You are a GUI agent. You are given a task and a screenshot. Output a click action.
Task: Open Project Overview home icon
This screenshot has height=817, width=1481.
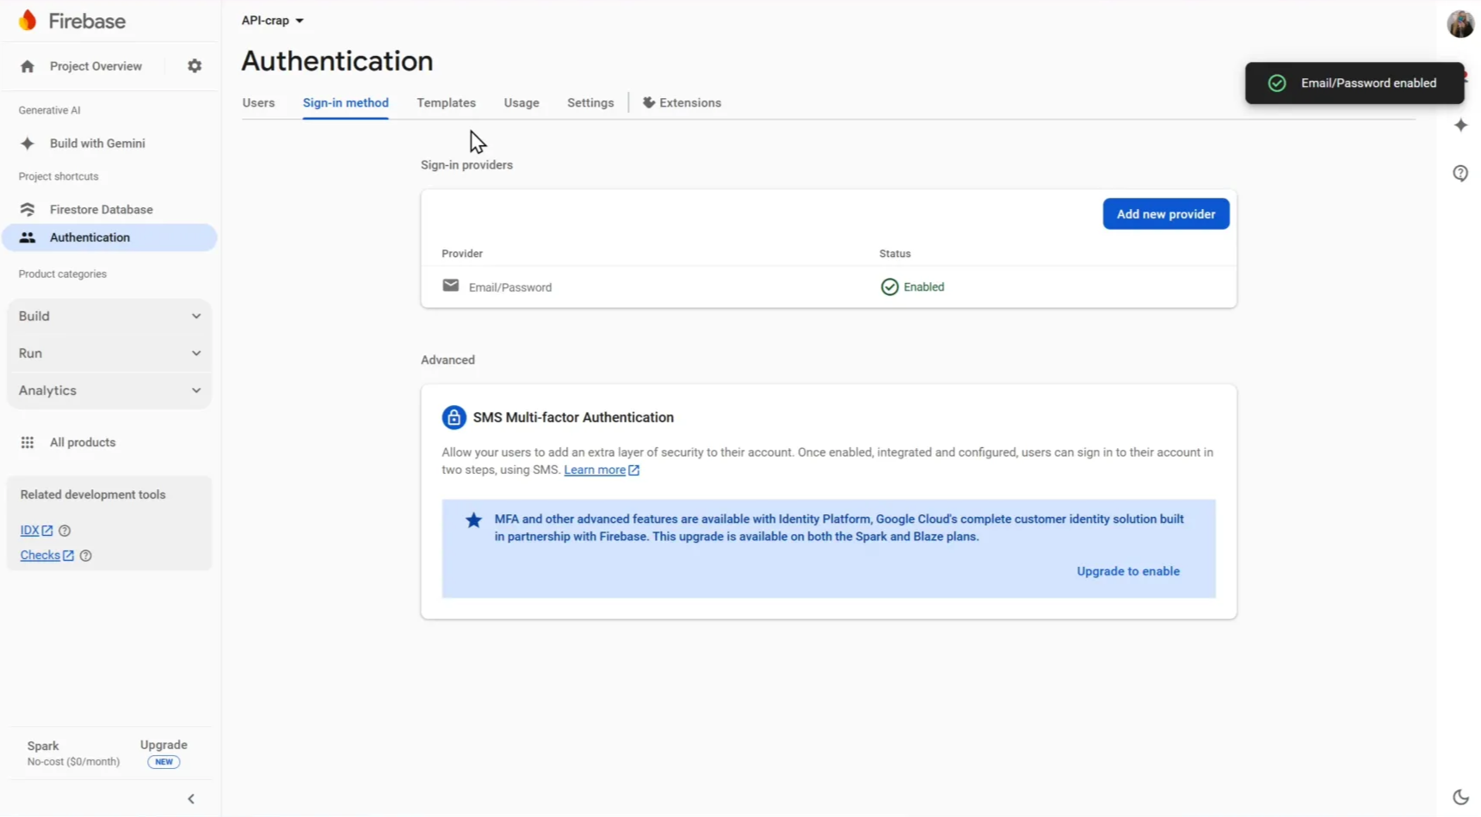pyautogui.click(x=28, y=66)
